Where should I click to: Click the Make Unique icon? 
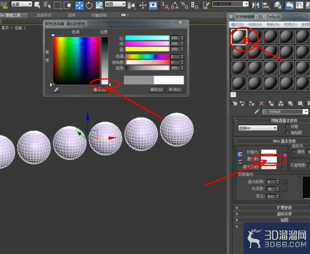281,103
